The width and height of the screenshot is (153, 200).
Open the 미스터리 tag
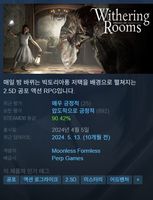click(x=93, y=180)
